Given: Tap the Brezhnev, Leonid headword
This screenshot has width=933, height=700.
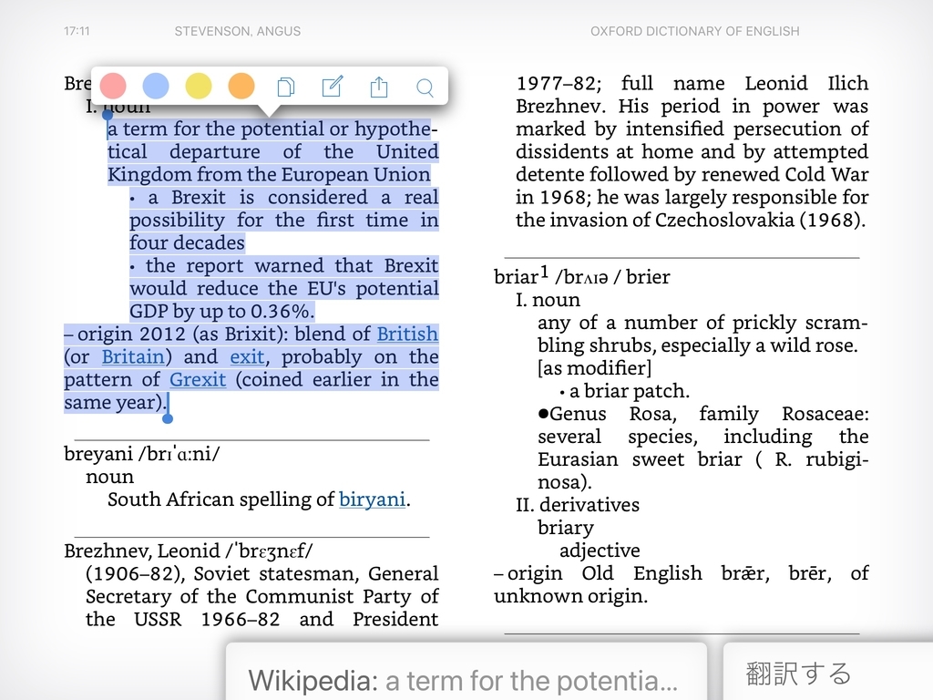Looking at the screenshot, I should tap(141, 551).
